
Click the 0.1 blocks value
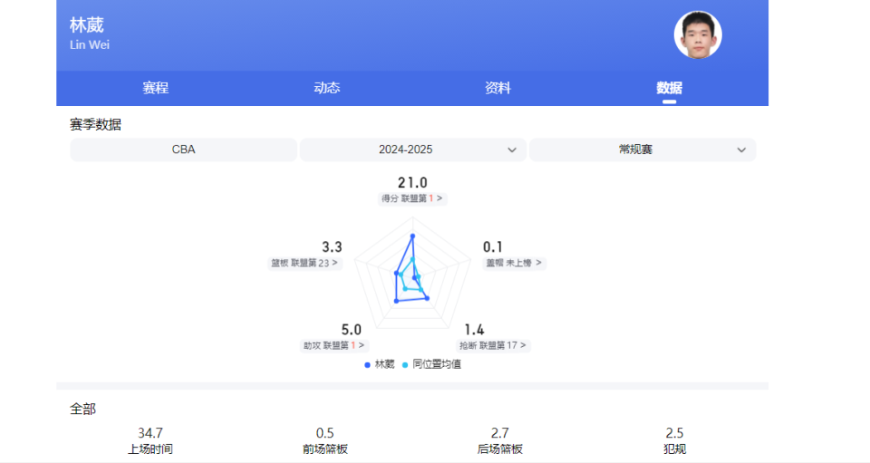493,246
